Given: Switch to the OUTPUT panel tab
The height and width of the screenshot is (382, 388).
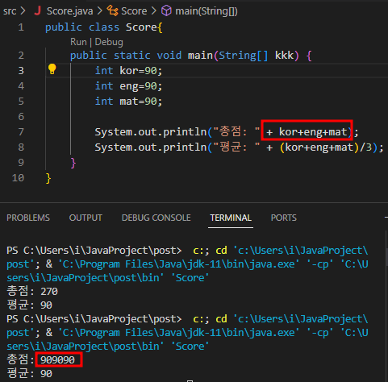Looking at the screenshot, I should [86, 218].
